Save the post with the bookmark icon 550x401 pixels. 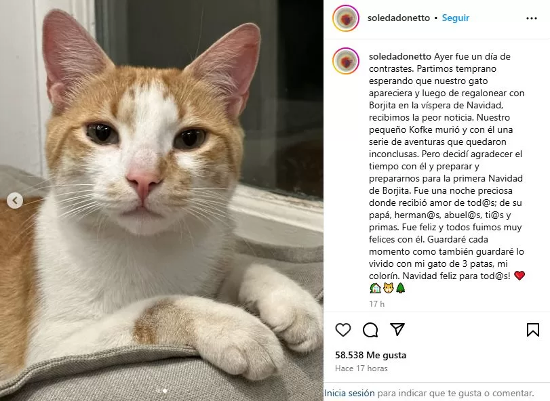[x=533, y=330]
